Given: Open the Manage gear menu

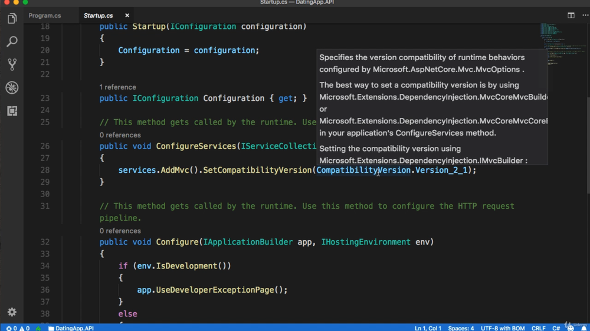Looking at the screenshot, I should (12, 312).
